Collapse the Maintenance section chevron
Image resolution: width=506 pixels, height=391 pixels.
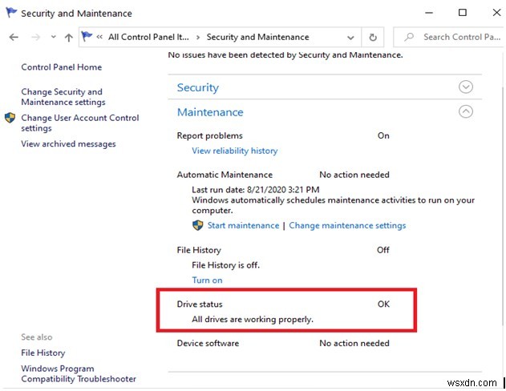(x=466, y=111)
